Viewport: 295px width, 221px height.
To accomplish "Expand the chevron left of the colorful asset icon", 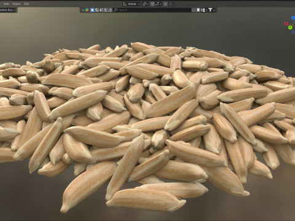I will coord(83,10).
